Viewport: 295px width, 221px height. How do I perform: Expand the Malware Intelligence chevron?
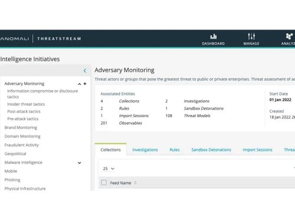click(x=80, y=163)
